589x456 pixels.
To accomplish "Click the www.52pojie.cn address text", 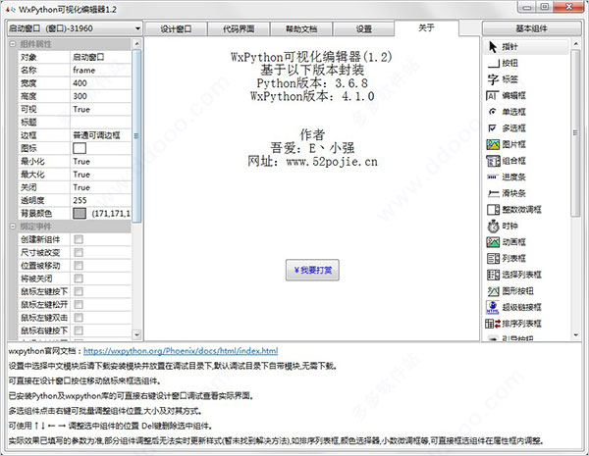I will 332,162.
